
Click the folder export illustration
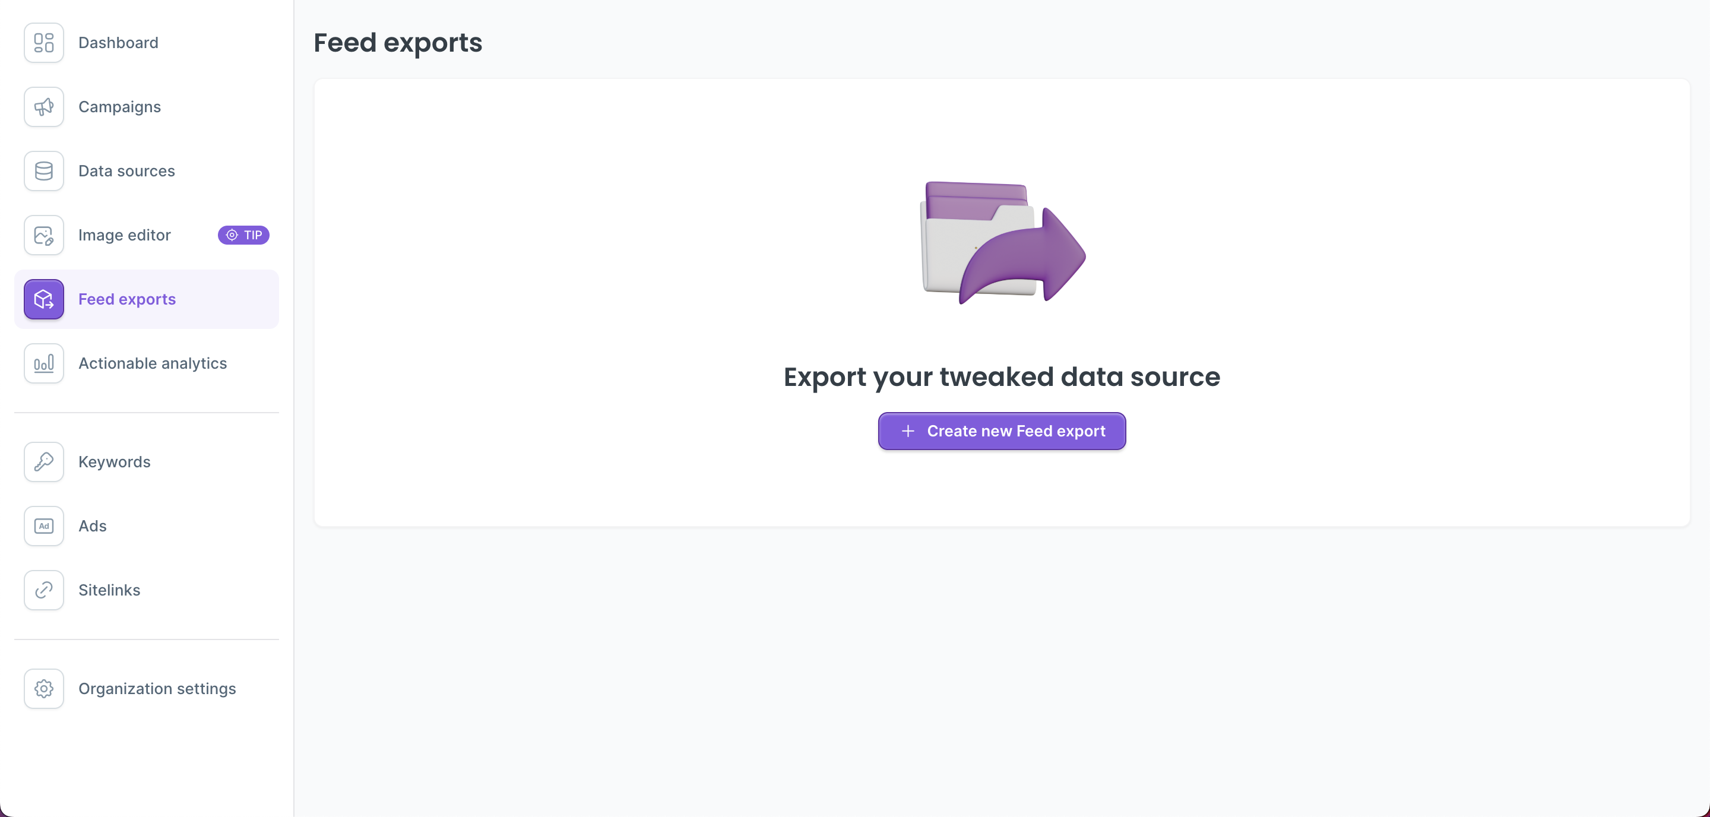[1001, 242]
